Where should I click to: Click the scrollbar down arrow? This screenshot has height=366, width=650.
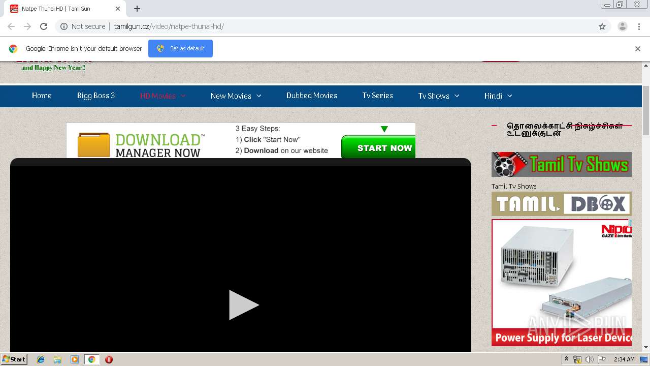pyautogui.click(x=646, y=347)
